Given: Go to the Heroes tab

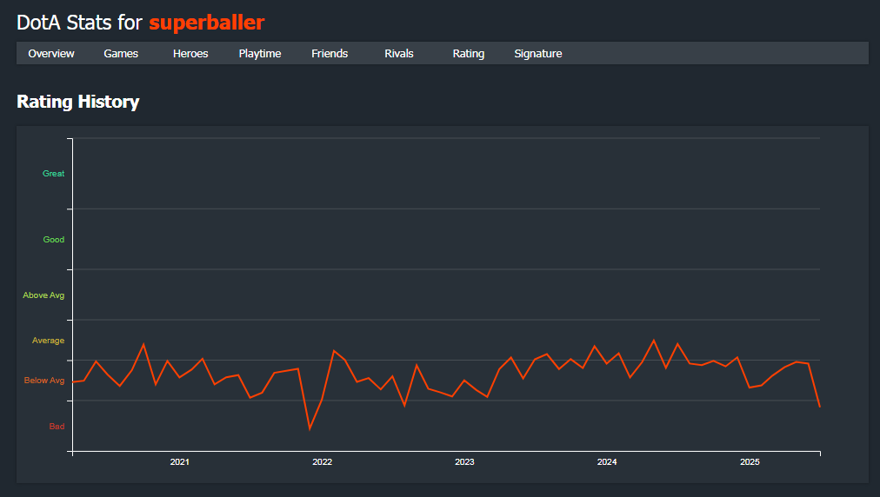Looking at the screenshot, I should click(190, 53).
